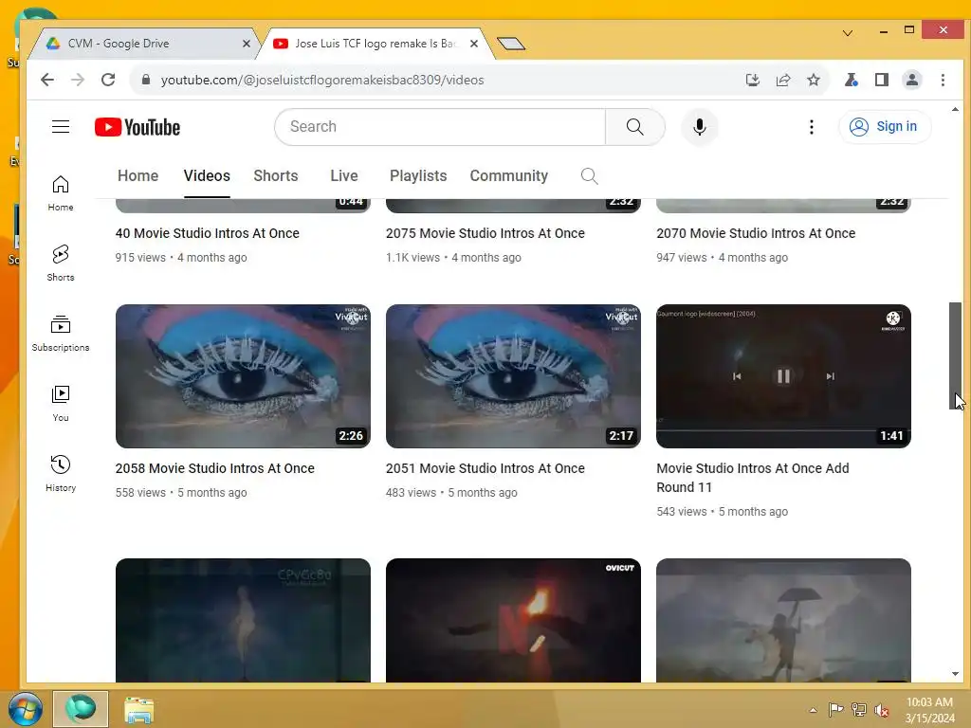Open a new browser tab
Image resolution: width=971 pixels, height=728 pixels.
click(x=511, y=44)
